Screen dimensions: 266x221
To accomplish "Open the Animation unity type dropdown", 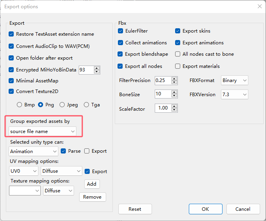I will click(33, 151).
